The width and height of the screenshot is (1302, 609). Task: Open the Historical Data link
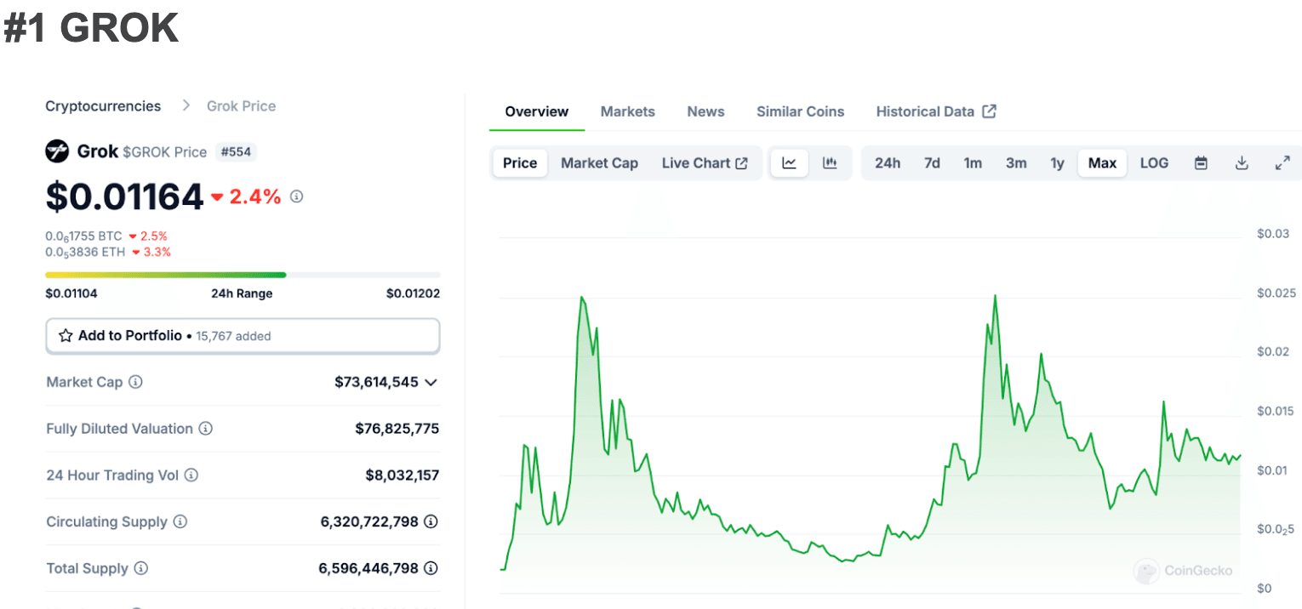pos(935,111)
